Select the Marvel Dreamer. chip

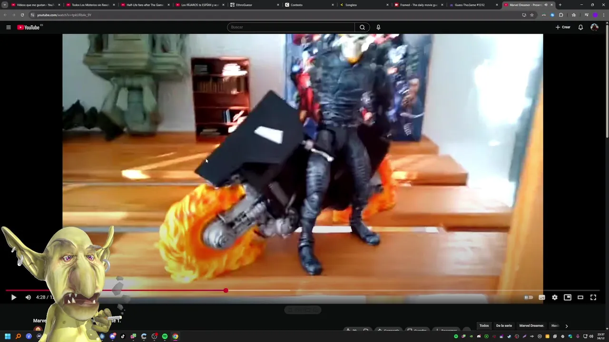[x=531, y=325]
